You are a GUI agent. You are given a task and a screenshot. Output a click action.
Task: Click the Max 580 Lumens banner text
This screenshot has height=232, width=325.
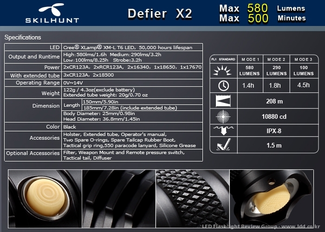(262, 8)
